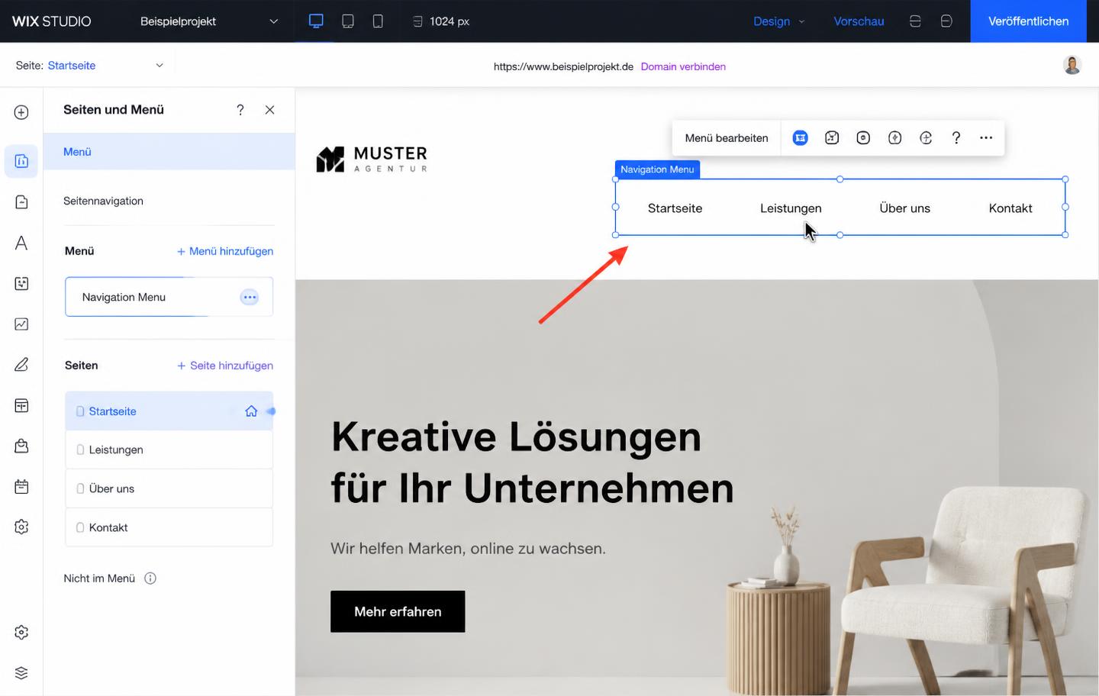Click Über uns in the canvas navigation menu

click(904, 208)
